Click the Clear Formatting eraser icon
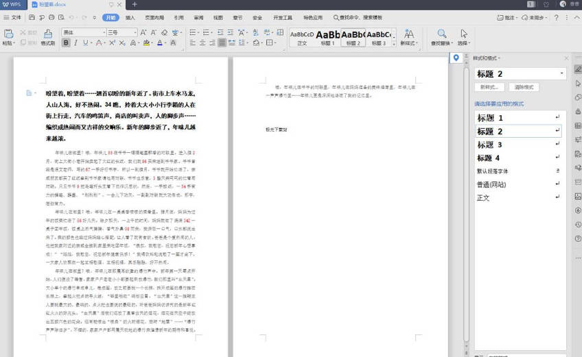The height and width of the screenshot is (357, 582). click(165, 33)
